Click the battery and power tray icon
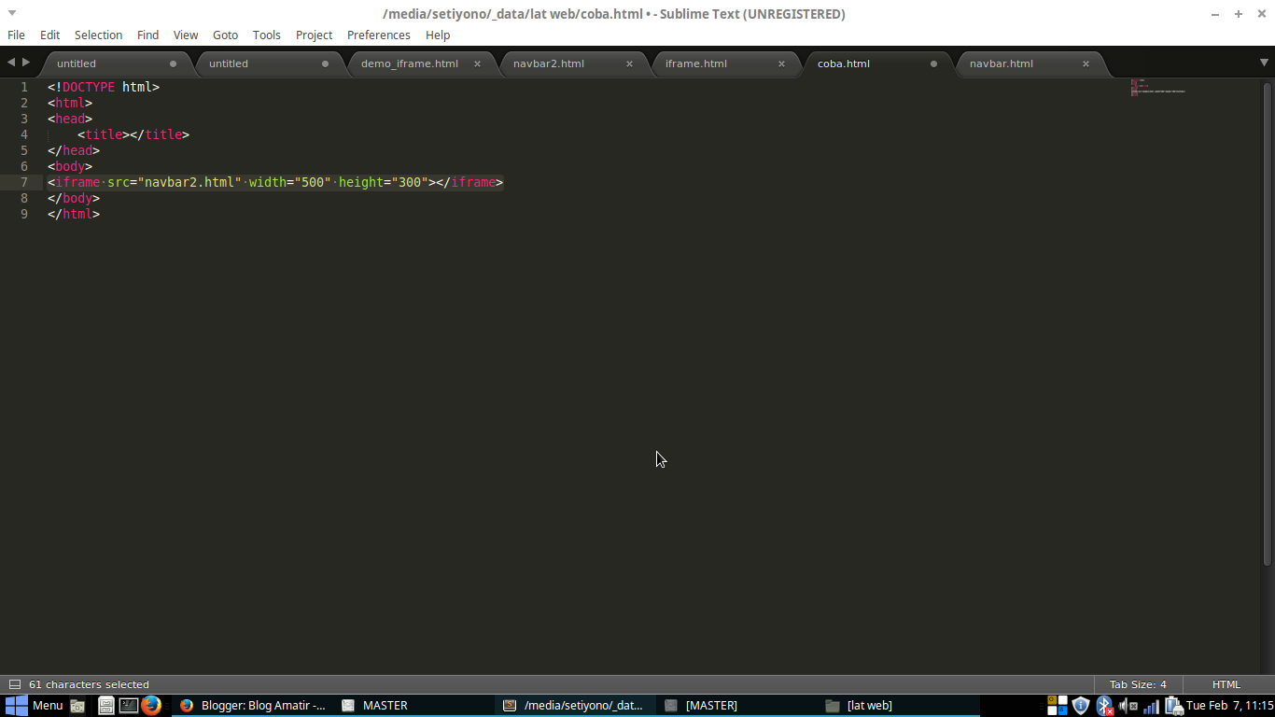The width and height of the screenshot is (1275, 717). tap(1173, 705)
